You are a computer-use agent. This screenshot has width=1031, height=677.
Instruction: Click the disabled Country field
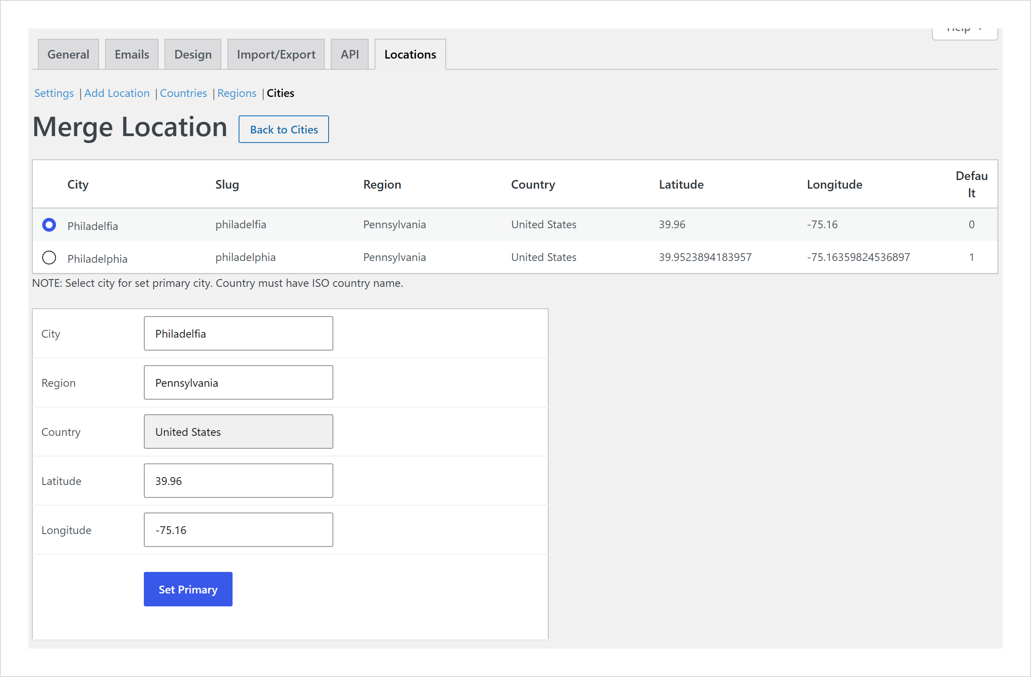tap(238, 432)
